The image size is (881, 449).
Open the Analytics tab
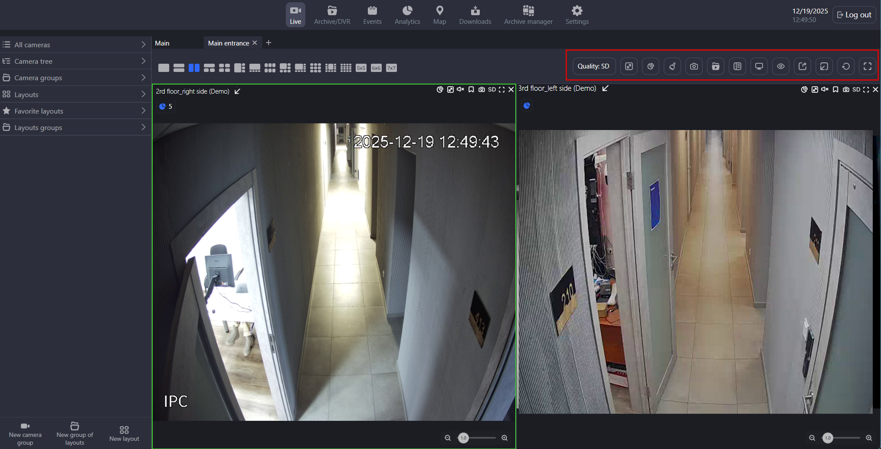click(x=407, y=15)
